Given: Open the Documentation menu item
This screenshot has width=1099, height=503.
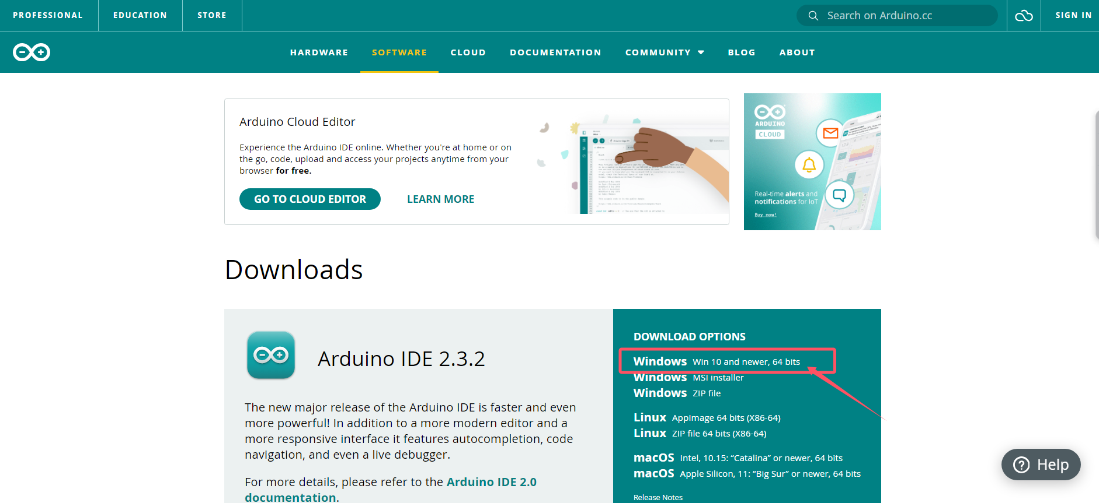Looking at the screenshot, I should [x=555, y=52].
